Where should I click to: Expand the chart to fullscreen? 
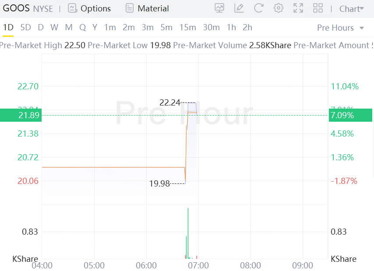coord(298,8)
